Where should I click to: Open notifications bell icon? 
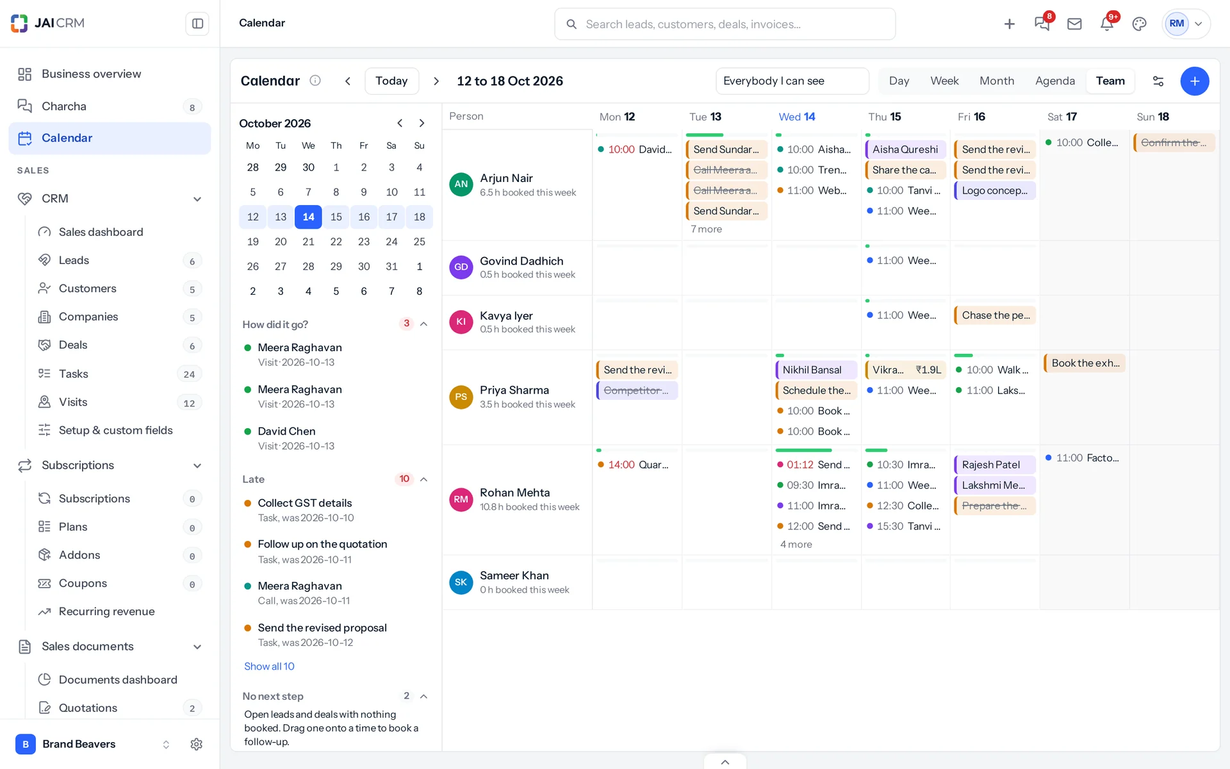(x=1107, y=24)
